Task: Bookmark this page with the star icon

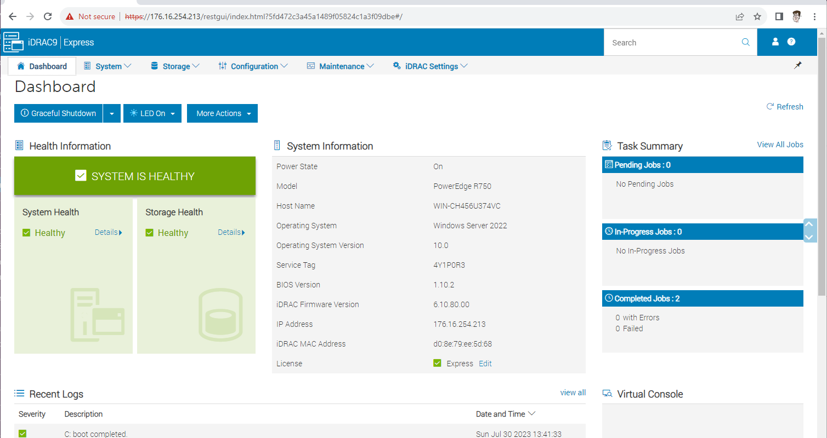Action: tap(757, 16)
